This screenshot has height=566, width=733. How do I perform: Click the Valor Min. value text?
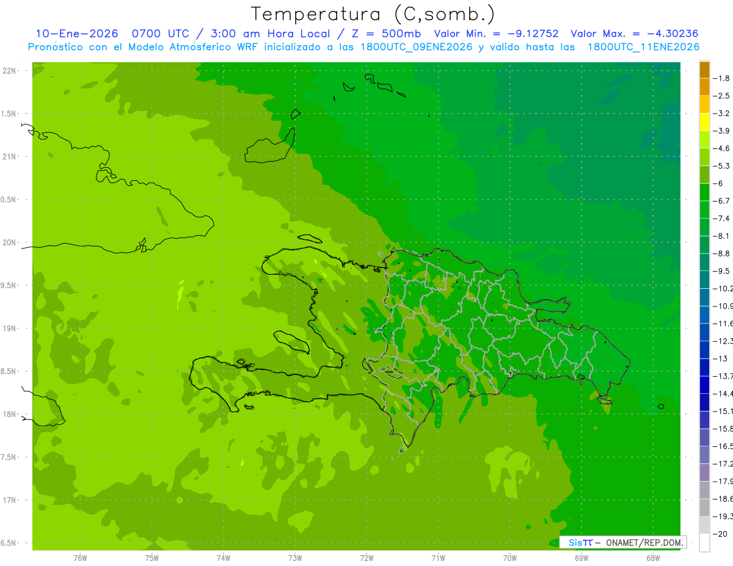496,34
